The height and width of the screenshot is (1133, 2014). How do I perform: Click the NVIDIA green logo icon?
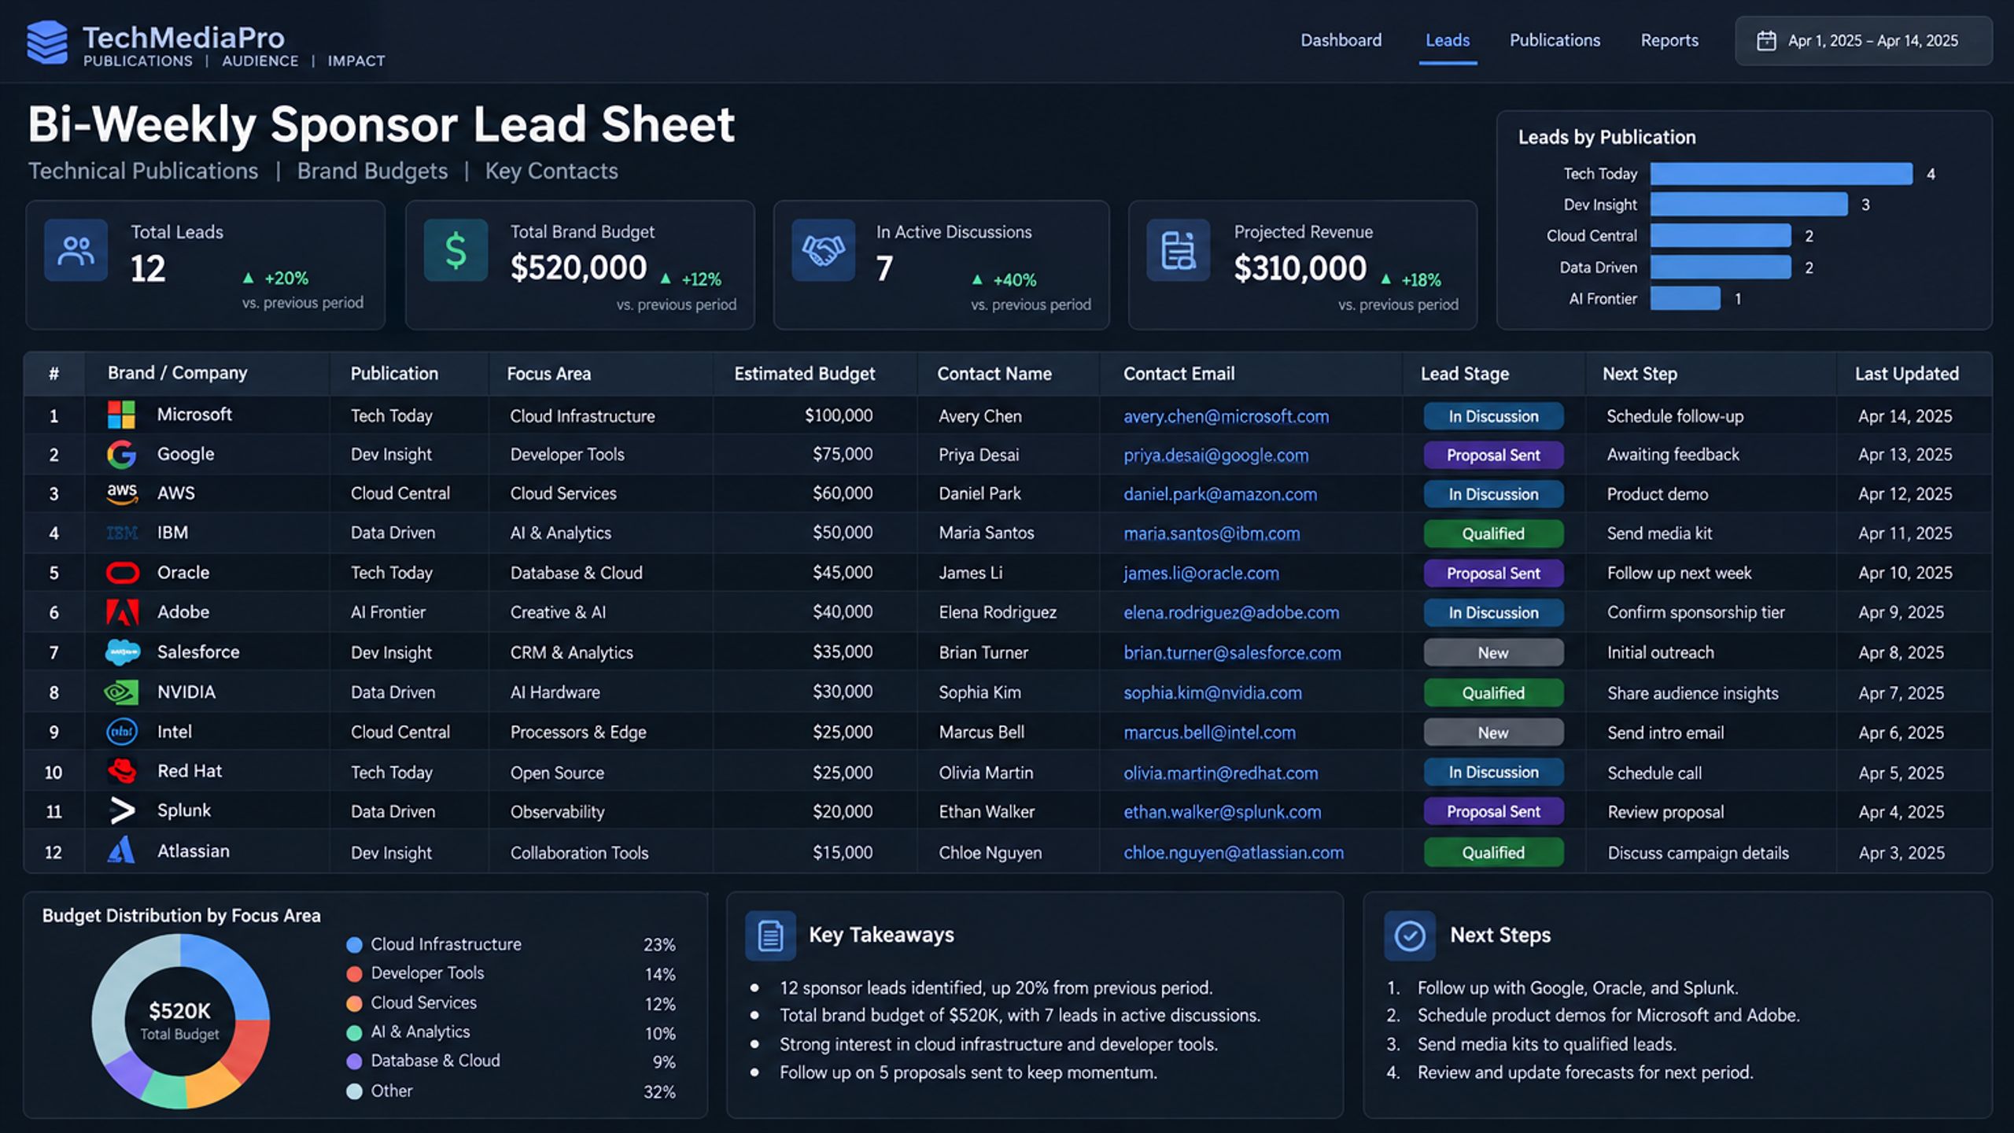121,692
